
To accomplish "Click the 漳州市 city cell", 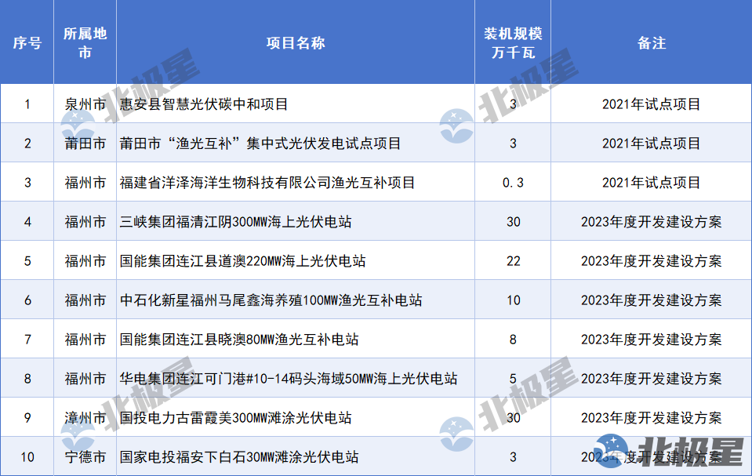I will point(85,417).
